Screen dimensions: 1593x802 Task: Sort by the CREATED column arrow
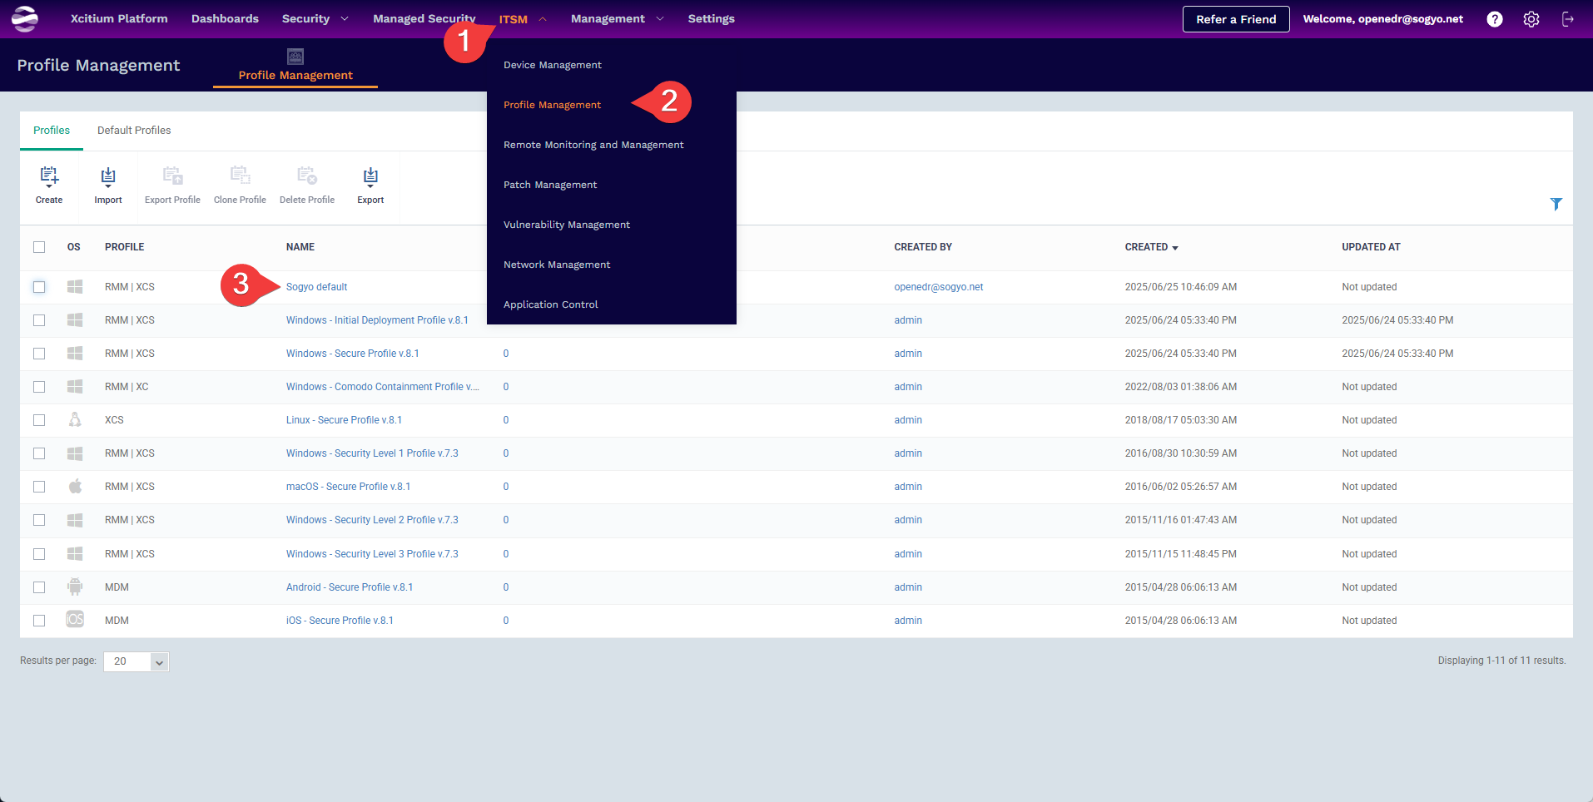point(1175,248)
